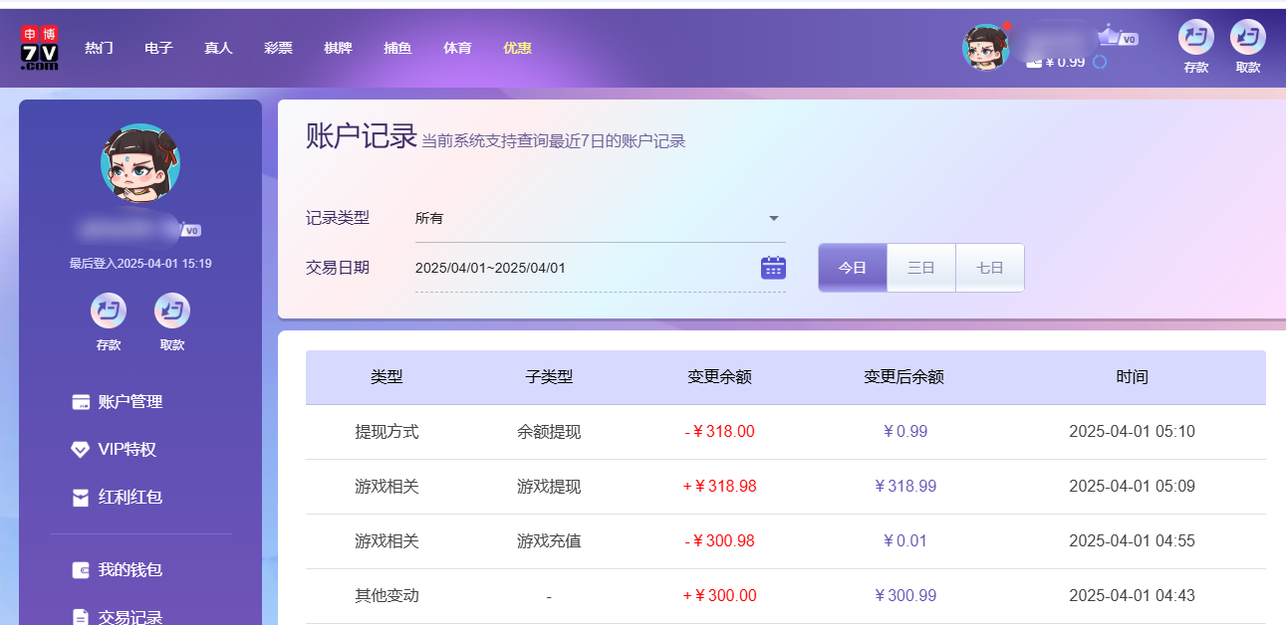Select the deposit icon under the profile avatar

pyautogui.click(x=108, y=313)
